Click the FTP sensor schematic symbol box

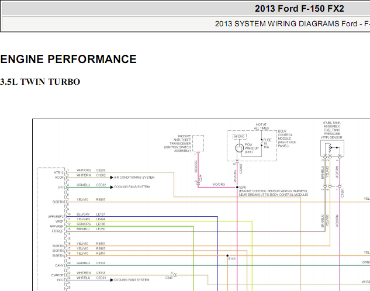[x=332, y=148]
